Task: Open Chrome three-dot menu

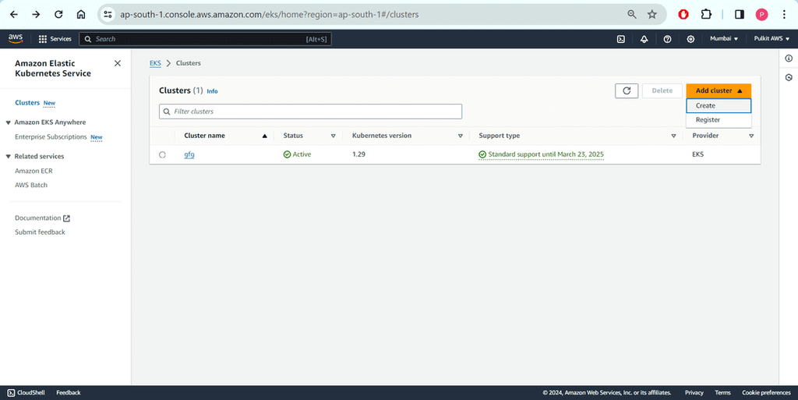Action: point(784,14)
